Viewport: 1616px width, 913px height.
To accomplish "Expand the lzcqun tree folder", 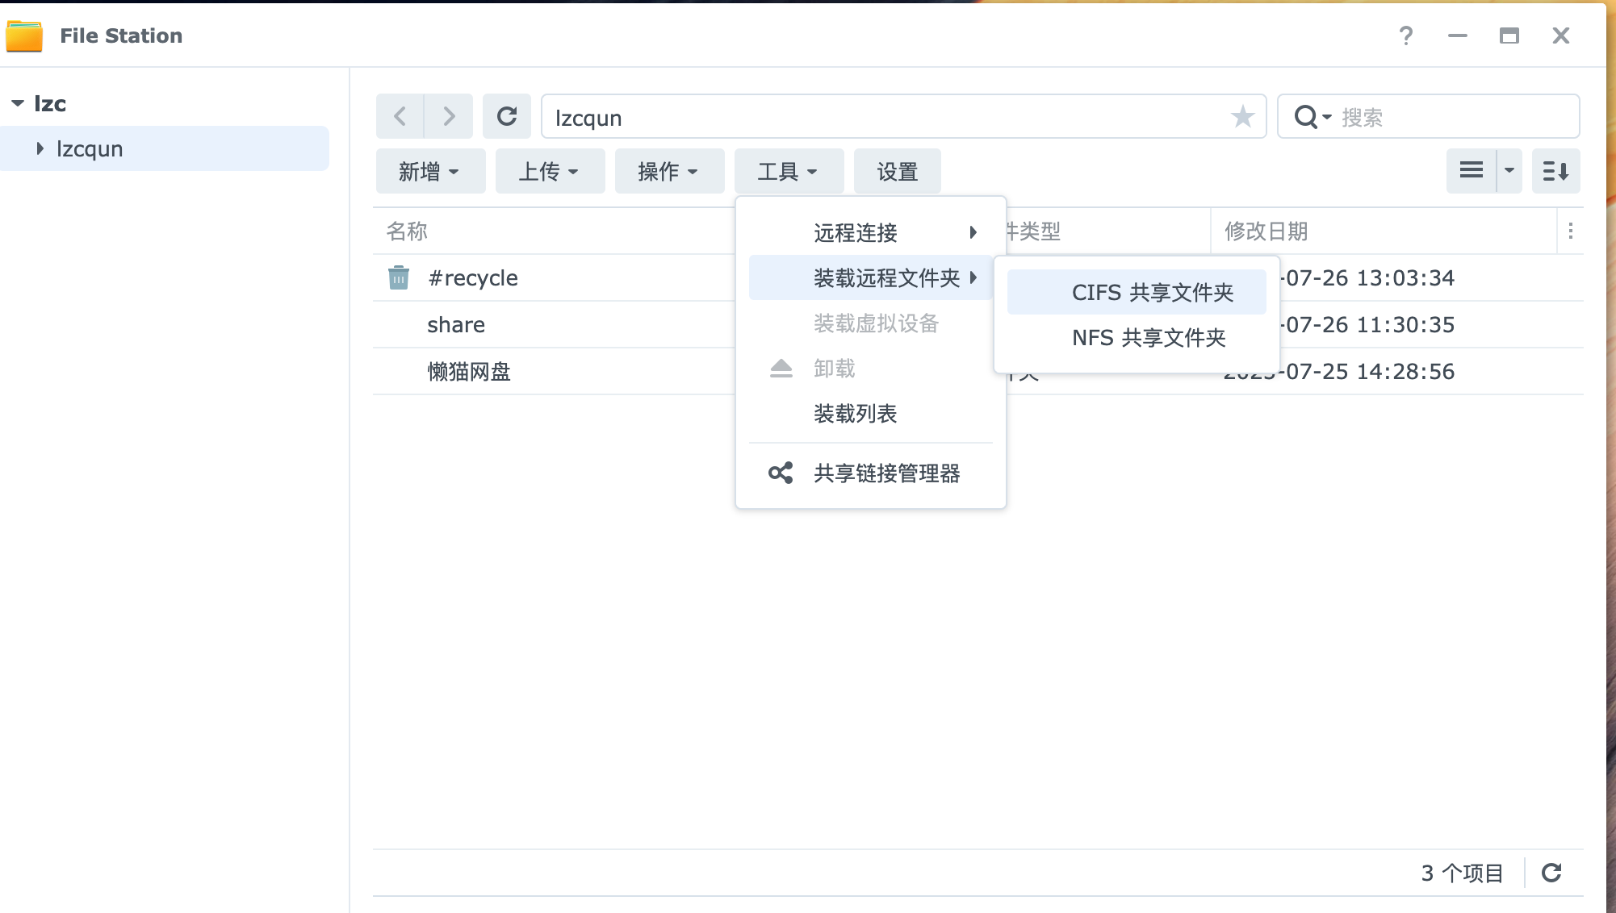I will 40,149.
